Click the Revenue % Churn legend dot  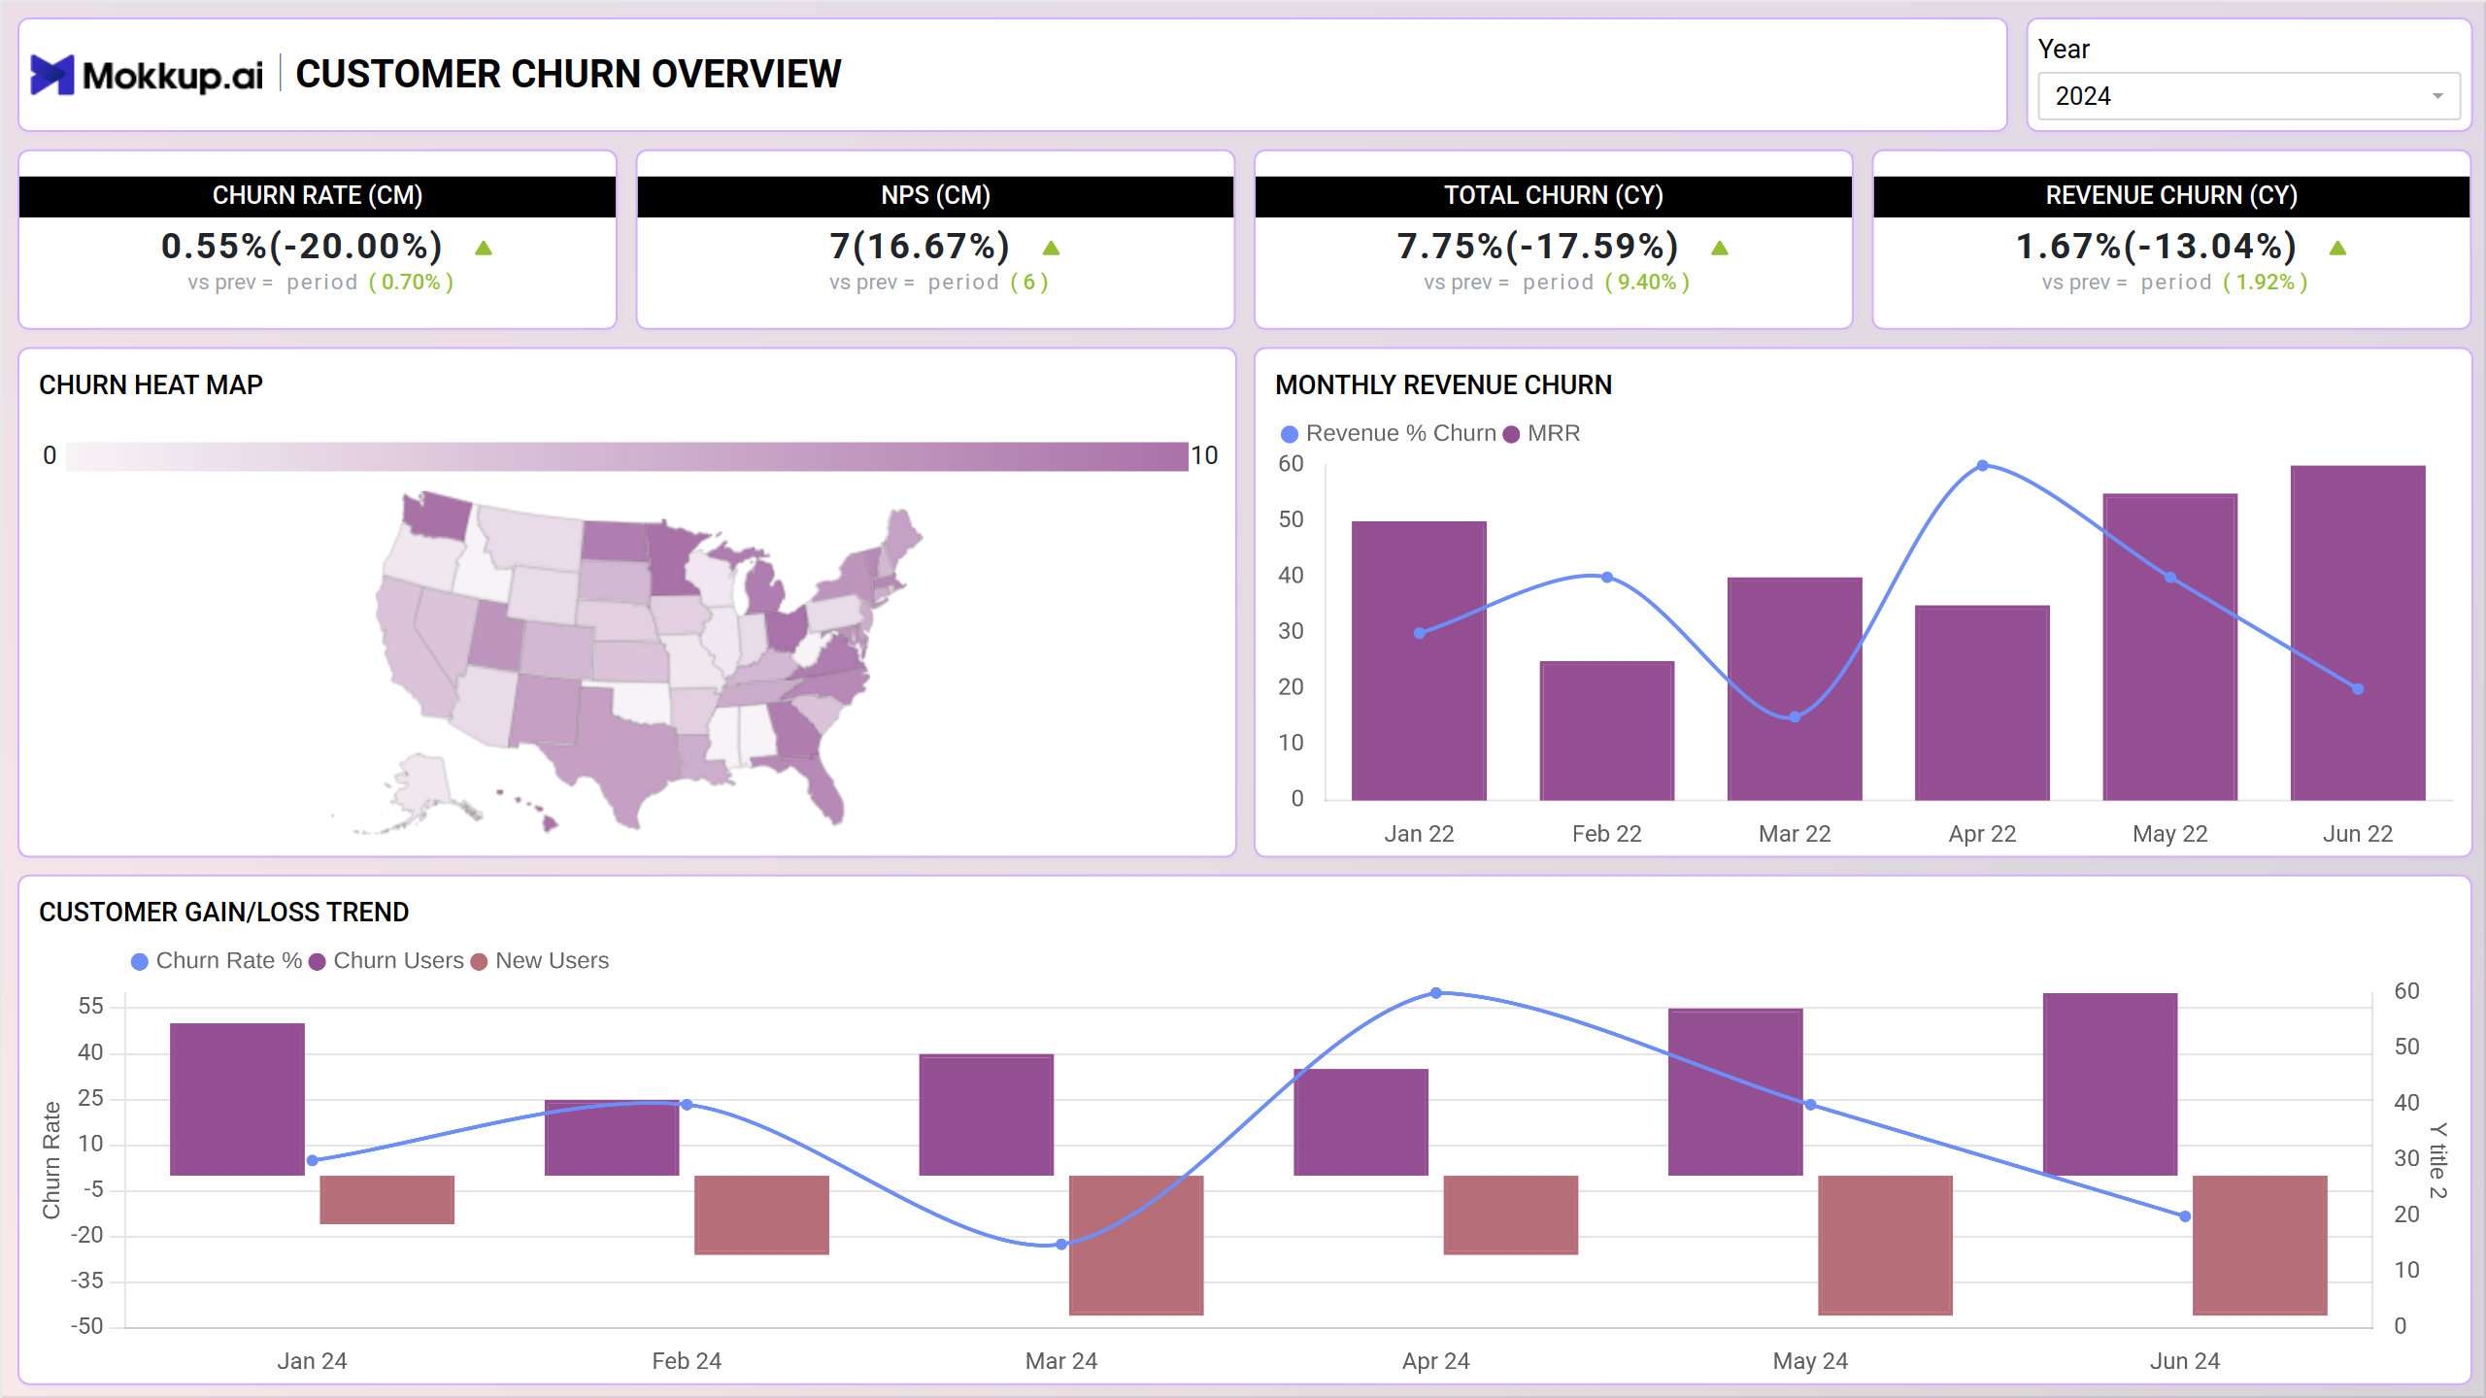1290,434
